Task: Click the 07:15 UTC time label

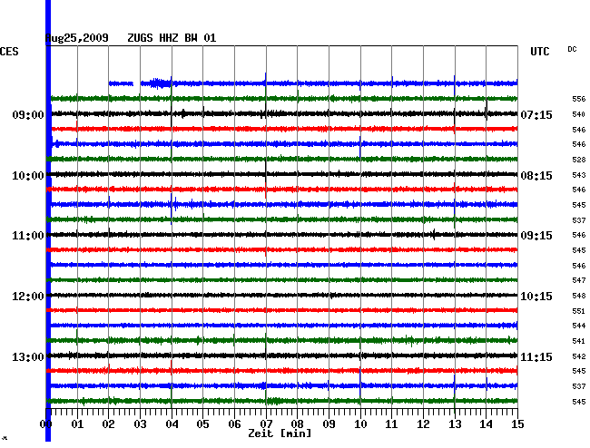Action: coord(536,115)
